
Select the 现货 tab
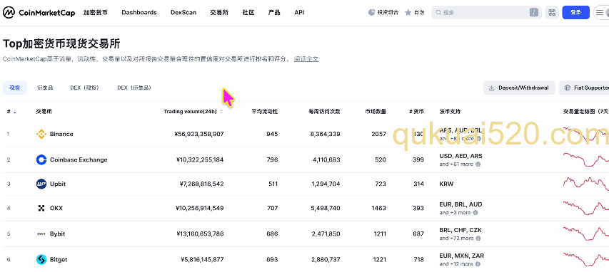[15, 88]
